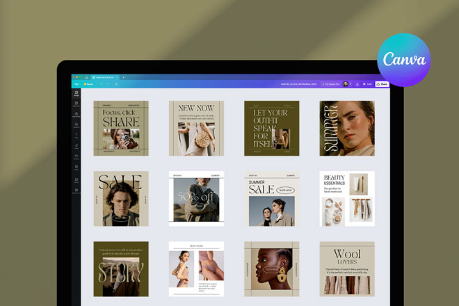Open the File menu
The width and height of the screenshot is (459, 306).
[76, 84]
